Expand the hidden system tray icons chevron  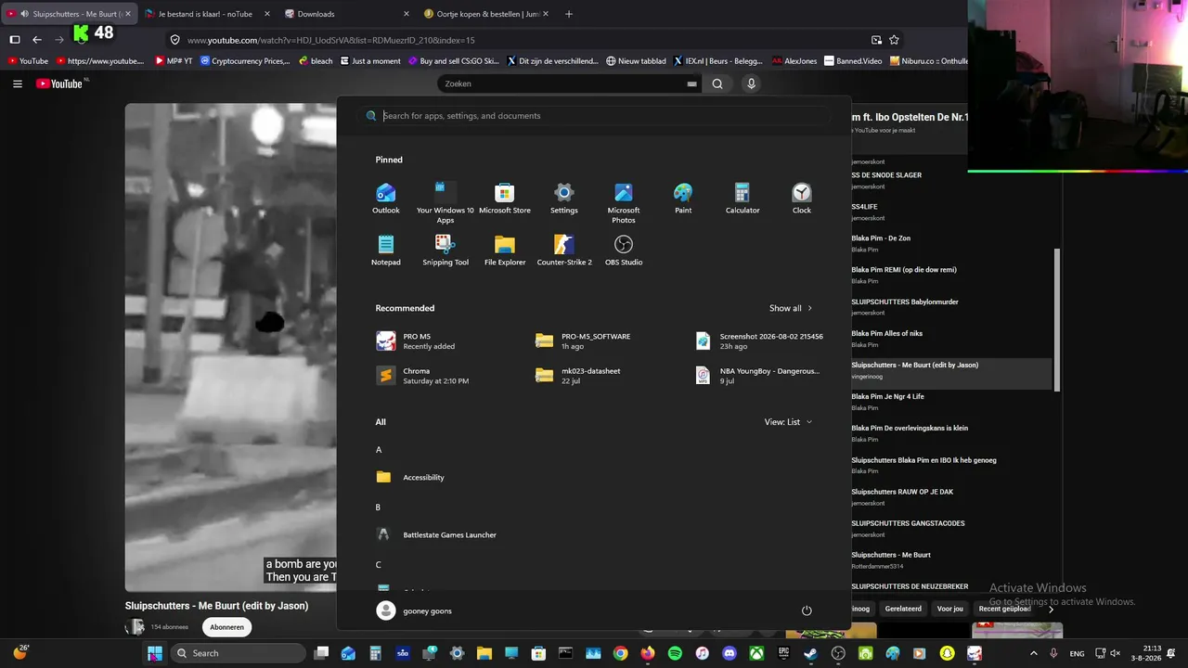pos(1034,653)
